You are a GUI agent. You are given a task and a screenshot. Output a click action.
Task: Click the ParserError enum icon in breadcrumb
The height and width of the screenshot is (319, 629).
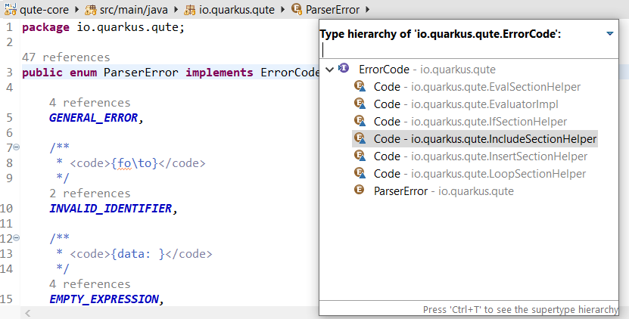coord(297,9)
